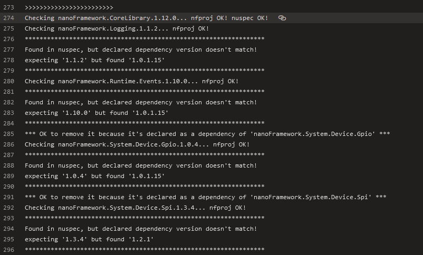Select line number 289
This screenshot has height=255, width=423.
pos(8,176)
